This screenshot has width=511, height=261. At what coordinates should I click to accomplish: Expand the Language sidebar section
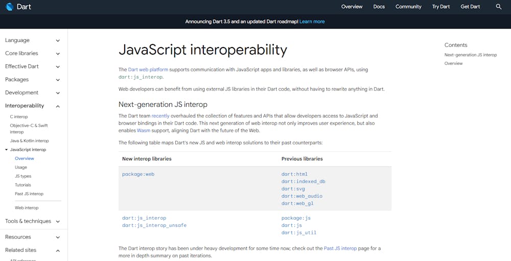point(58,40)
